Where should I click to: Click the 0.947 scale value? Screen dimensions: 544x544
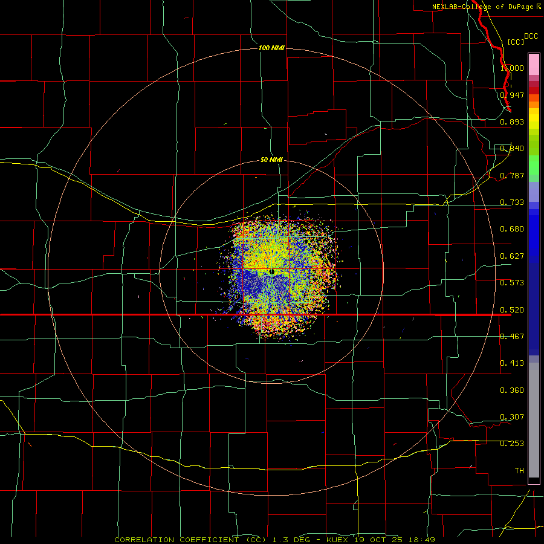(x=512, y=95)
